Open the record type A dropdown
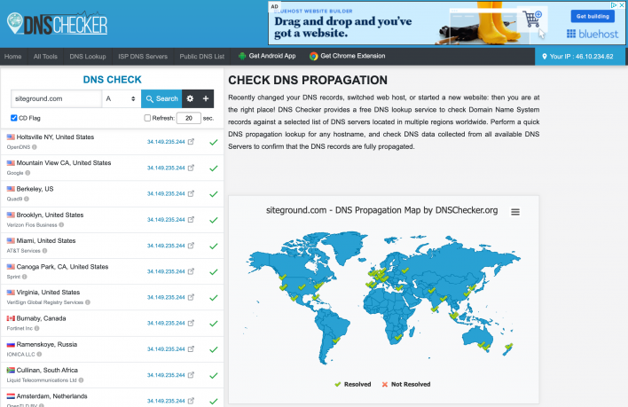 121,98
